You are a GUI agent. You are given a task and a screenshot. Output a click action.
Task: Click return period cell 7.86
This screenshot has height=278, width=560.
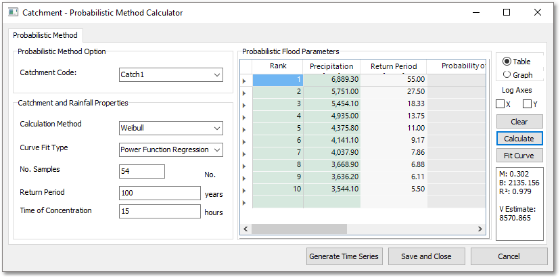(x=394, y=152)
